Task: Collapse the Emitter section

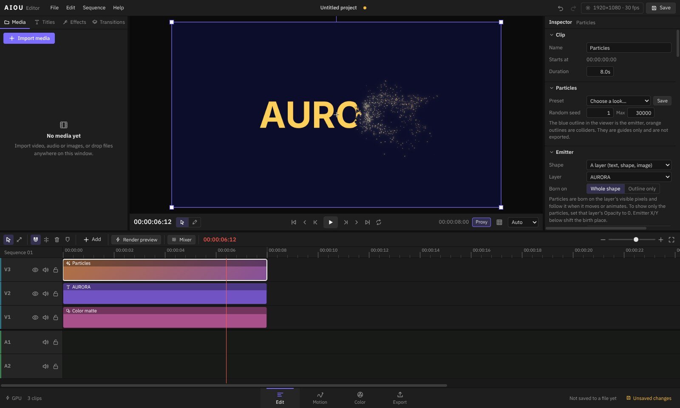Action: [x=552, y=152]
